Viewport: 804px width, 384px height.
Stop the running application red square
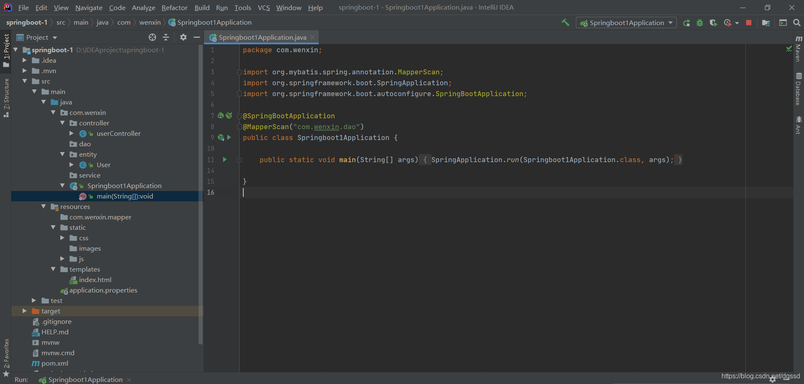(749, 23)
